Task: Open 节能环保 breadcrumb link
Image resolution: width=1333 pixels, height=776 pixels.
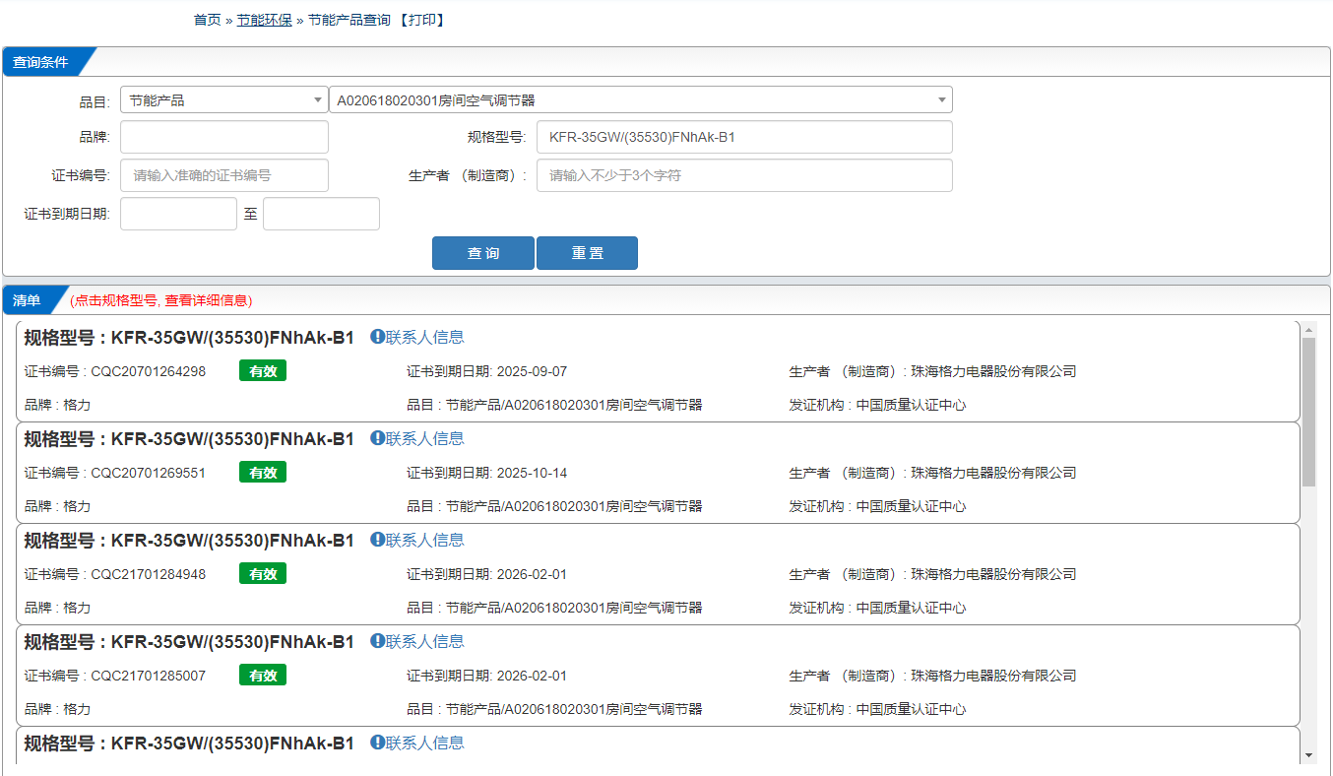Action: (264, 20)
